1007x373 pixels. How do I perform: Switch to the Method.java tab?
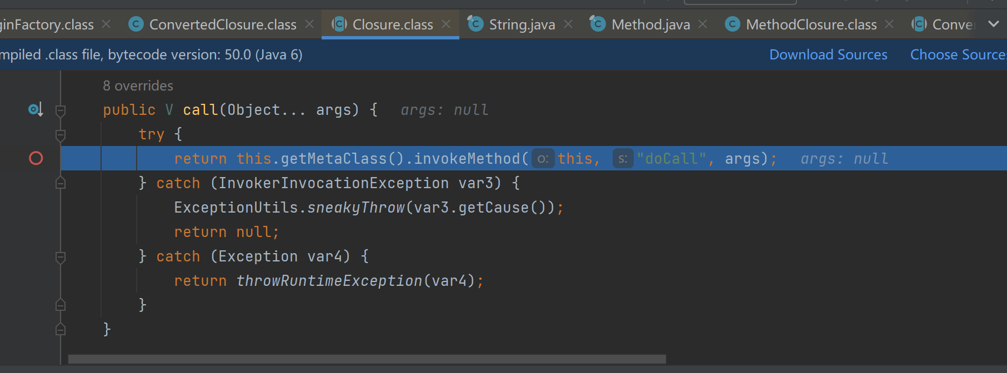click(x=650, y=24)
